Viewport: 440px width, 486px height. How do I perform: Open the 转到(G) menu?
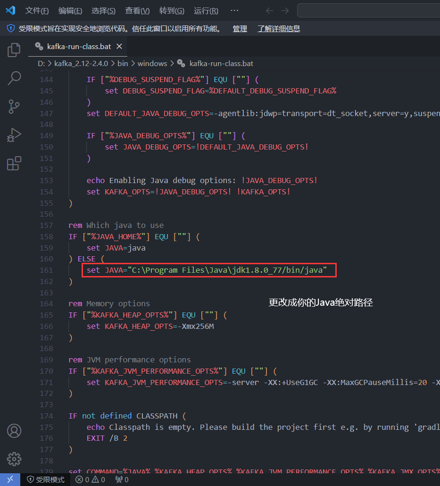[172, 11]
